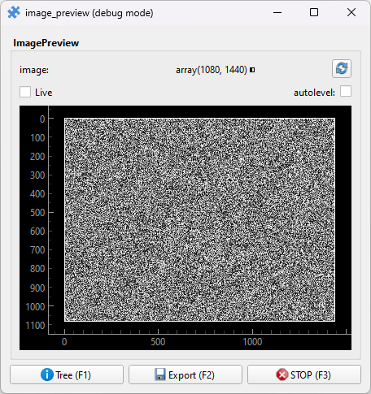The width and height of the screenshot is (371, 394).
Task: Minimize the image_preview window
Action: coord(277,12)
